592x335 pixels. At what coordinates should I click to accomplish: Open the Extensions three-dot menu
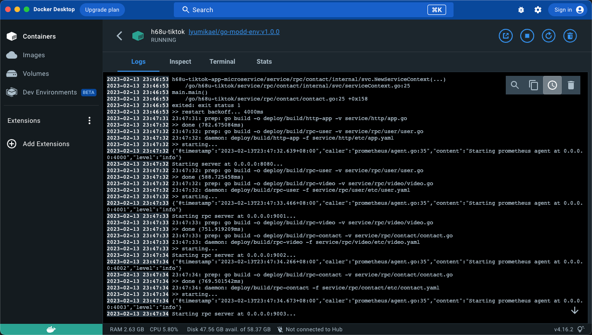(90, 121)
